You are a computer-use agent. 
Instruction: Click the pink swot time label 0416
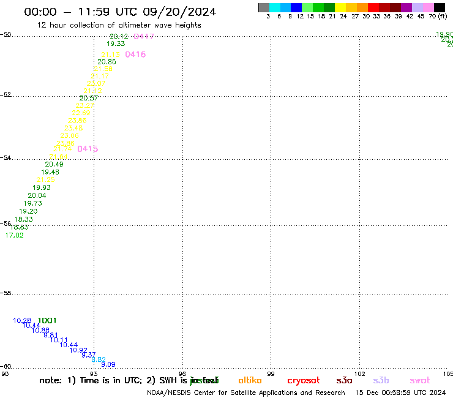click(135, 54)
